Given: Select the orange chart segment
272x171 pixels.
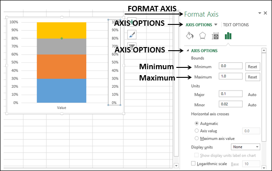Looking at the screenshot, I should point(61,66).
